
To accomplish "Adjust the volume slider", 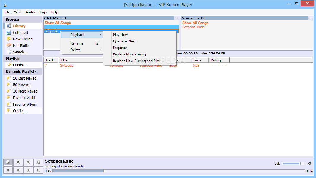I will coord(293,163).
